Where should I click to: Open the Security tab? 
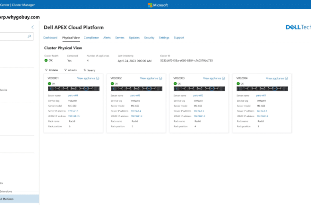[x=149, y=38]
